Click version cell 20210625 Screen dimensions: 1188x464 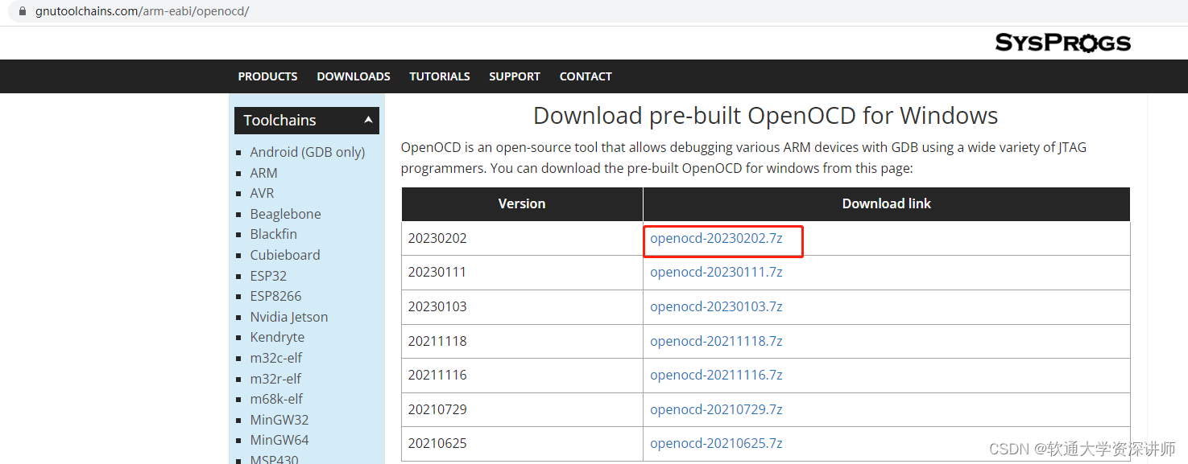click(522, 443)
